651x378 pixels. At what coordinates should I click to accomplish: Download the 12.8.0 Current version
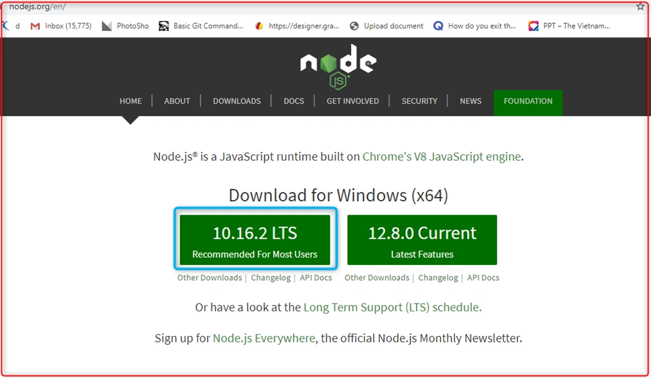pos(422,240)
